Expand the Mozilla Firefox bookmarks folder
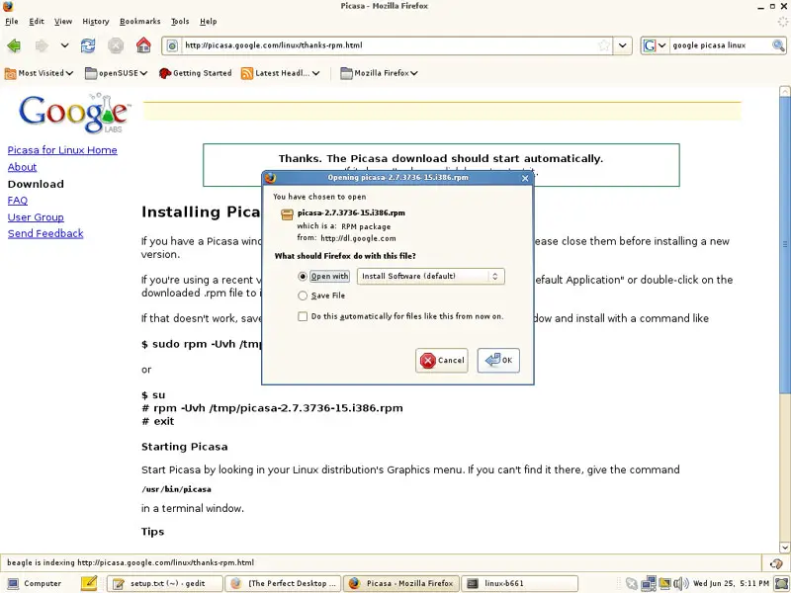 (380, 73)
